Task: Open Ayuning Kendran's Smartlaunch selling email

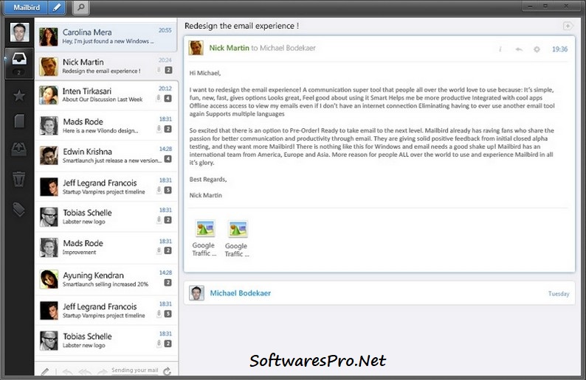Action: point(106,279)
